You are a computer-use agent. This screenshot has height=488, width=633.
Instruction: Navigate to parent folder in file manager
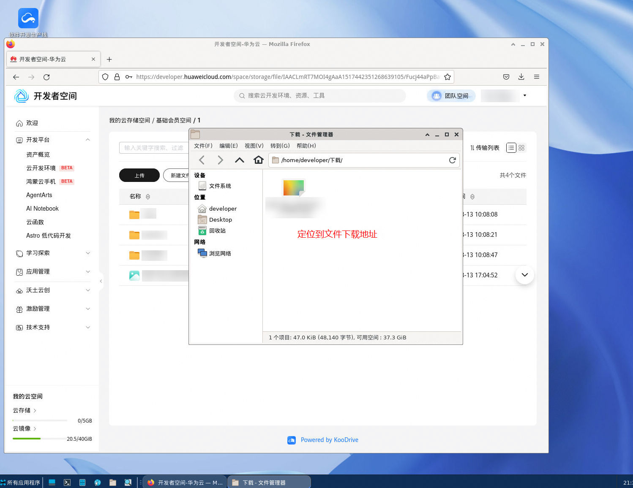click(x=240, y=160)
